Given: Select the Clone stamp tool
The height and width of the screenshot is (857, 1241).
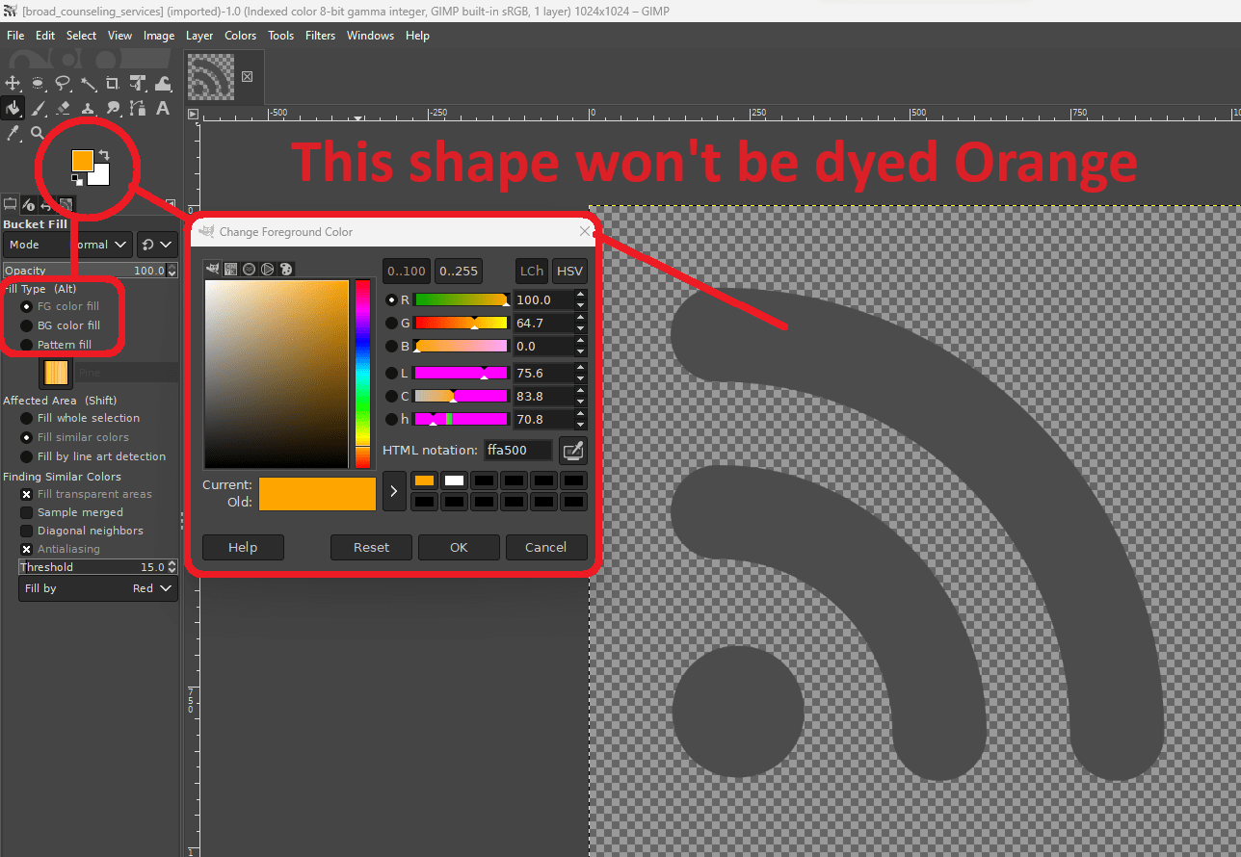Looking at the screenshot, I should coord(88,108).
